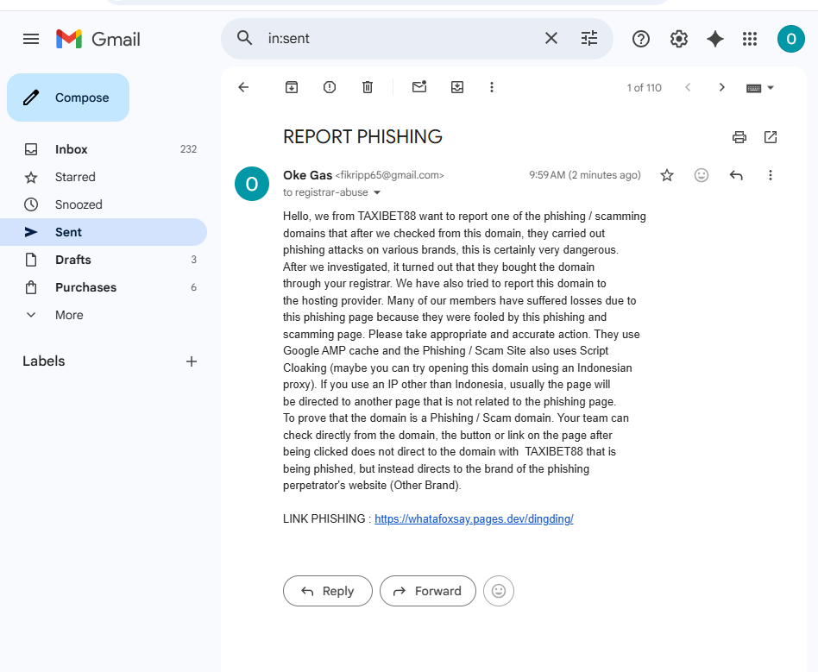Click the sender name Oke Gas
The width and height of the screenshot is (818, 672).
pyautogui.click(x=307, y=175)
